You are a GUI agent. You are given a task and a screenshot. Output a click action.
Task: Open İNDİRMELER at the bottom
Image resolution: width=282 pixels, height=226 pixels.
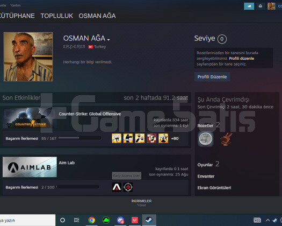(x=141, y=201)
